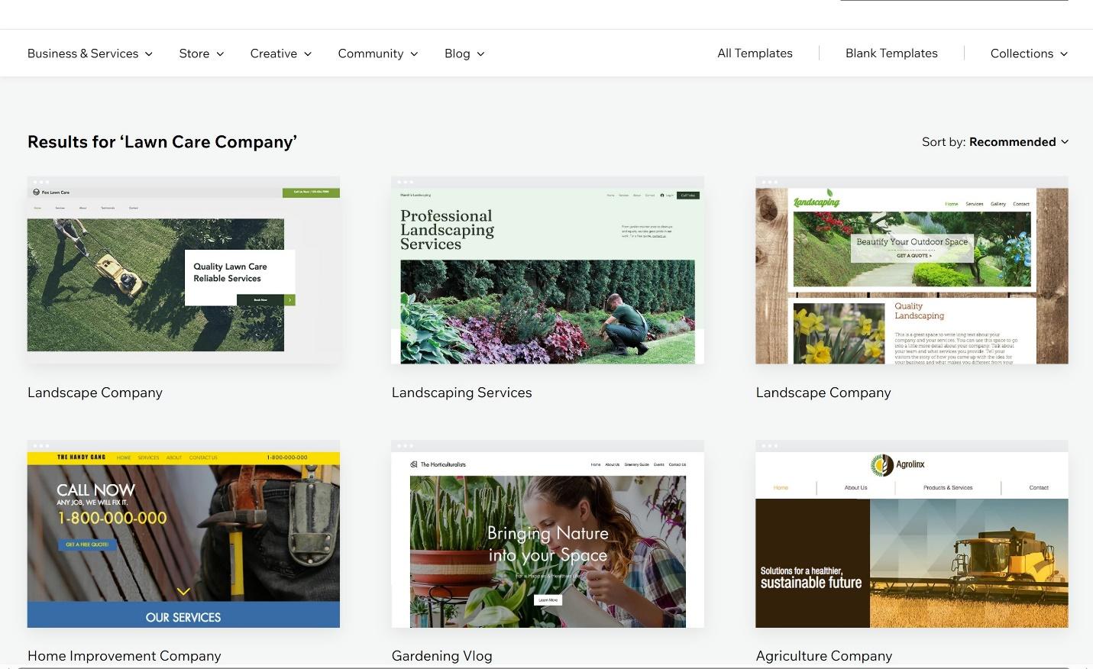Click the Log In person icon in the Landscaping Services header
Image resolution: width=1093 pixels, height=669 pixels.
[663, 196]
